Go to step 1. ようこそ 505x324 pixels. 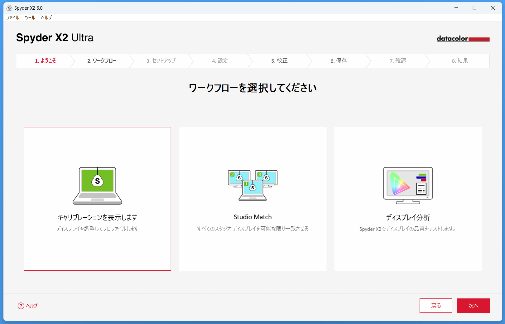coord(45,61)
